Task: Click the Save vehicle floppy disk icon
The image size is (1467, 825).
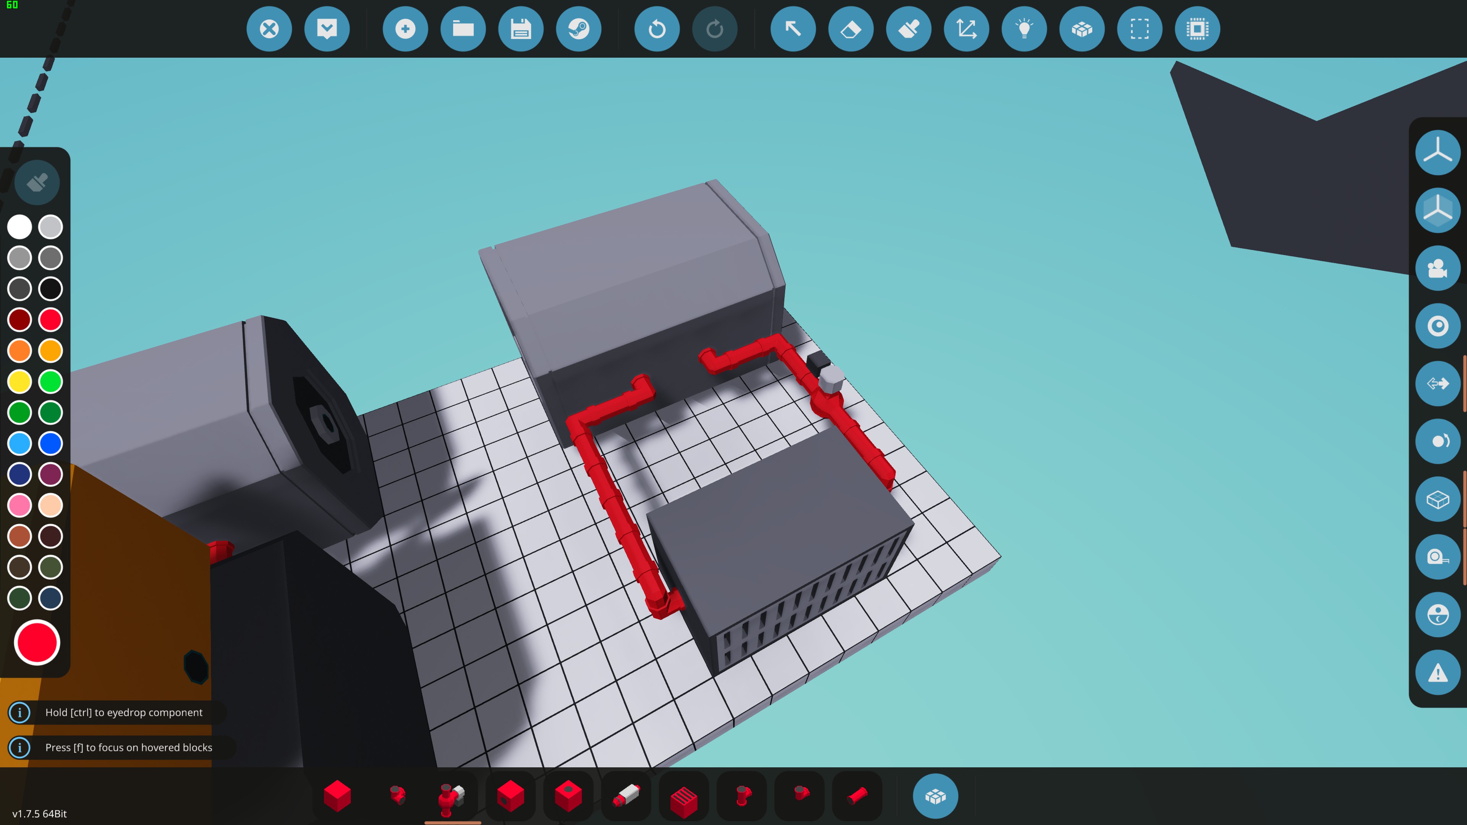Action: 520,29
